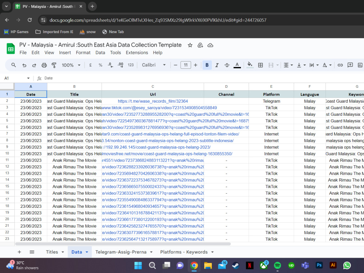Open the All sheets list icon
This screenshot has width=364, height=273.
(x=32, y=252)
